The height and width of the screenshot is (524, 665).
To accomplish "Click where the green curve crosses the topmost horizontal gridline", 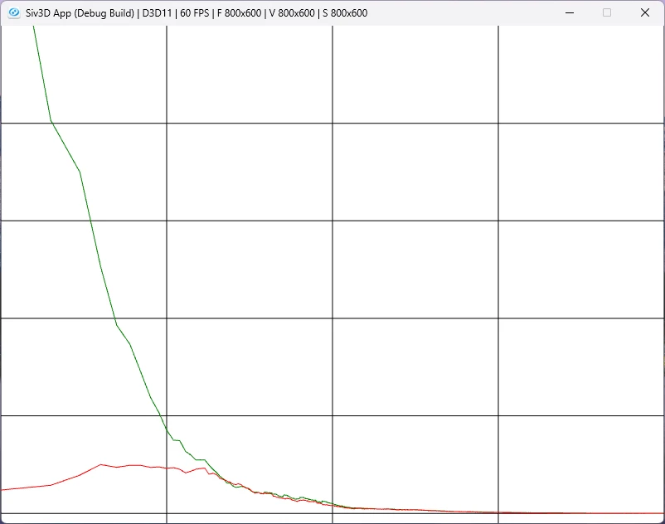I will click(51, 123).
